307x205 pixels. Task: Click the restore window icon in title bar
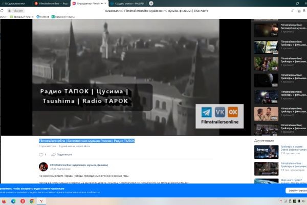coord(297,4)
